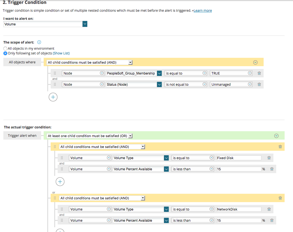The height and width of the screenshot is (232, 293).
Task: Delete the Fixed Disk AND group
Action: pyautogui.click(x=280, y=147)
